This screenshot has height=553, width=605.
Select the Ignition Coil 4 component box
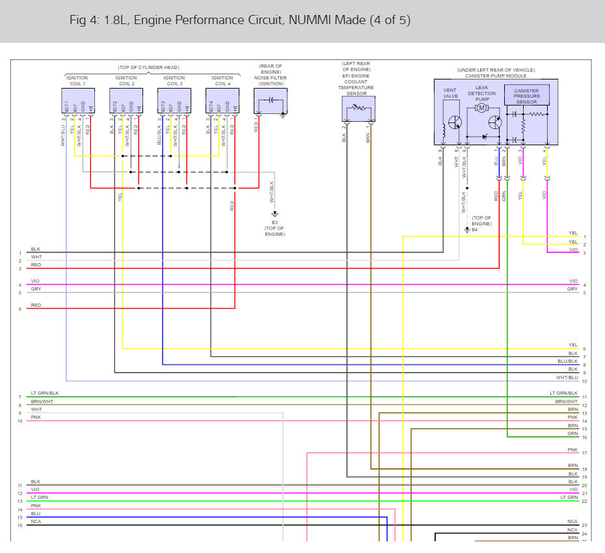point(222,101)
